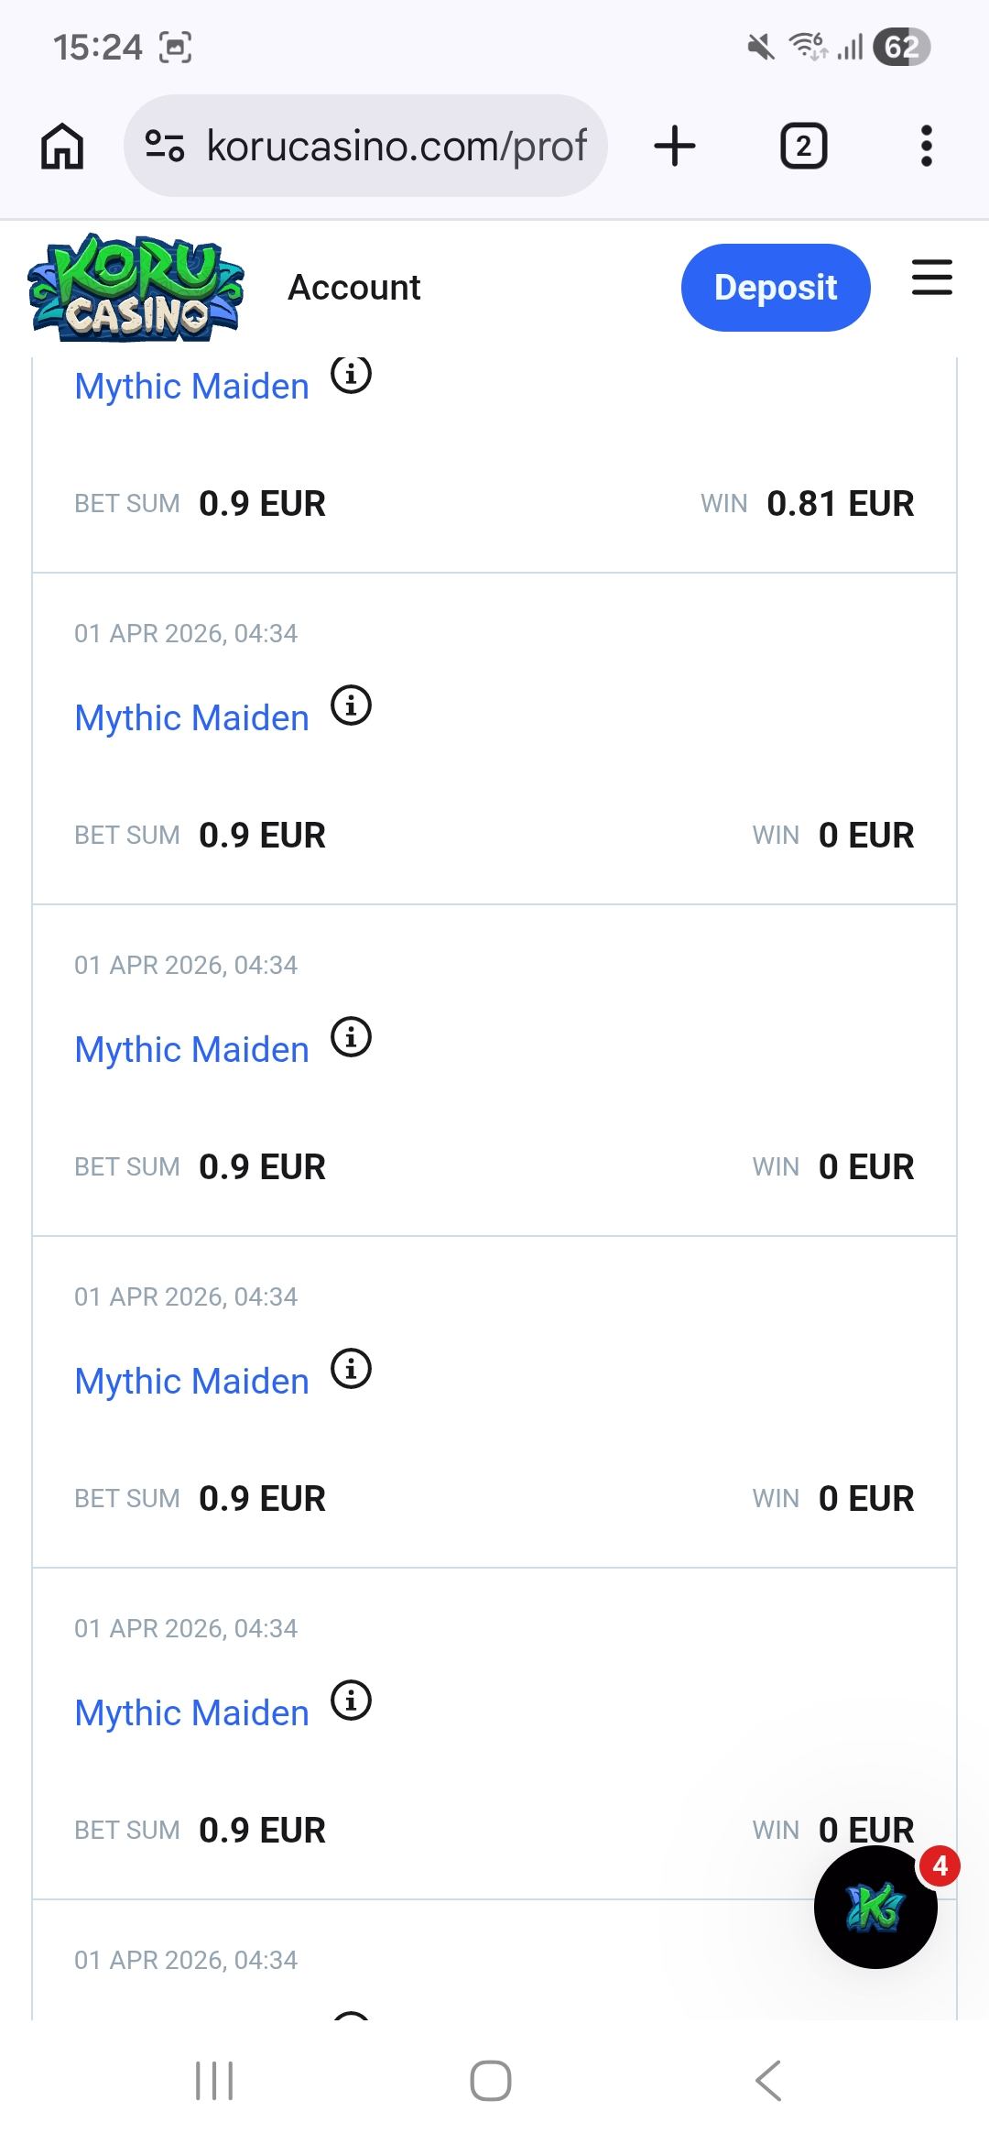The height and width of the screenshot is (2144, 989).
Task: Tap the Android recent apps button
Action: (x=214, y=2081)
